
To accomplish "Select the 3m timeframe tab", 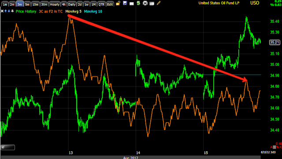I will pyautogui.click(x=19, y=4).
